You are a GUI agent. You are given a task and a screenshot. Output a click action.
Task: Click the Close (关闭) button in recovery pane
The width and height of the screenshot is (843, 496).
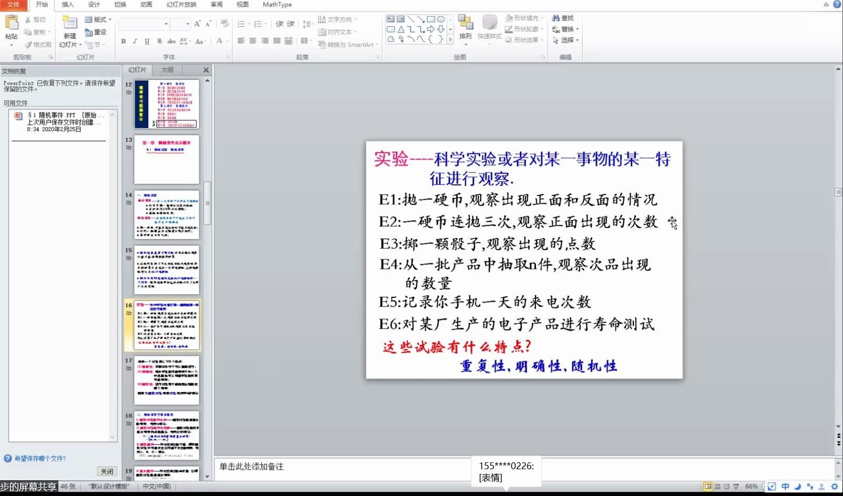tap(107, 471)
